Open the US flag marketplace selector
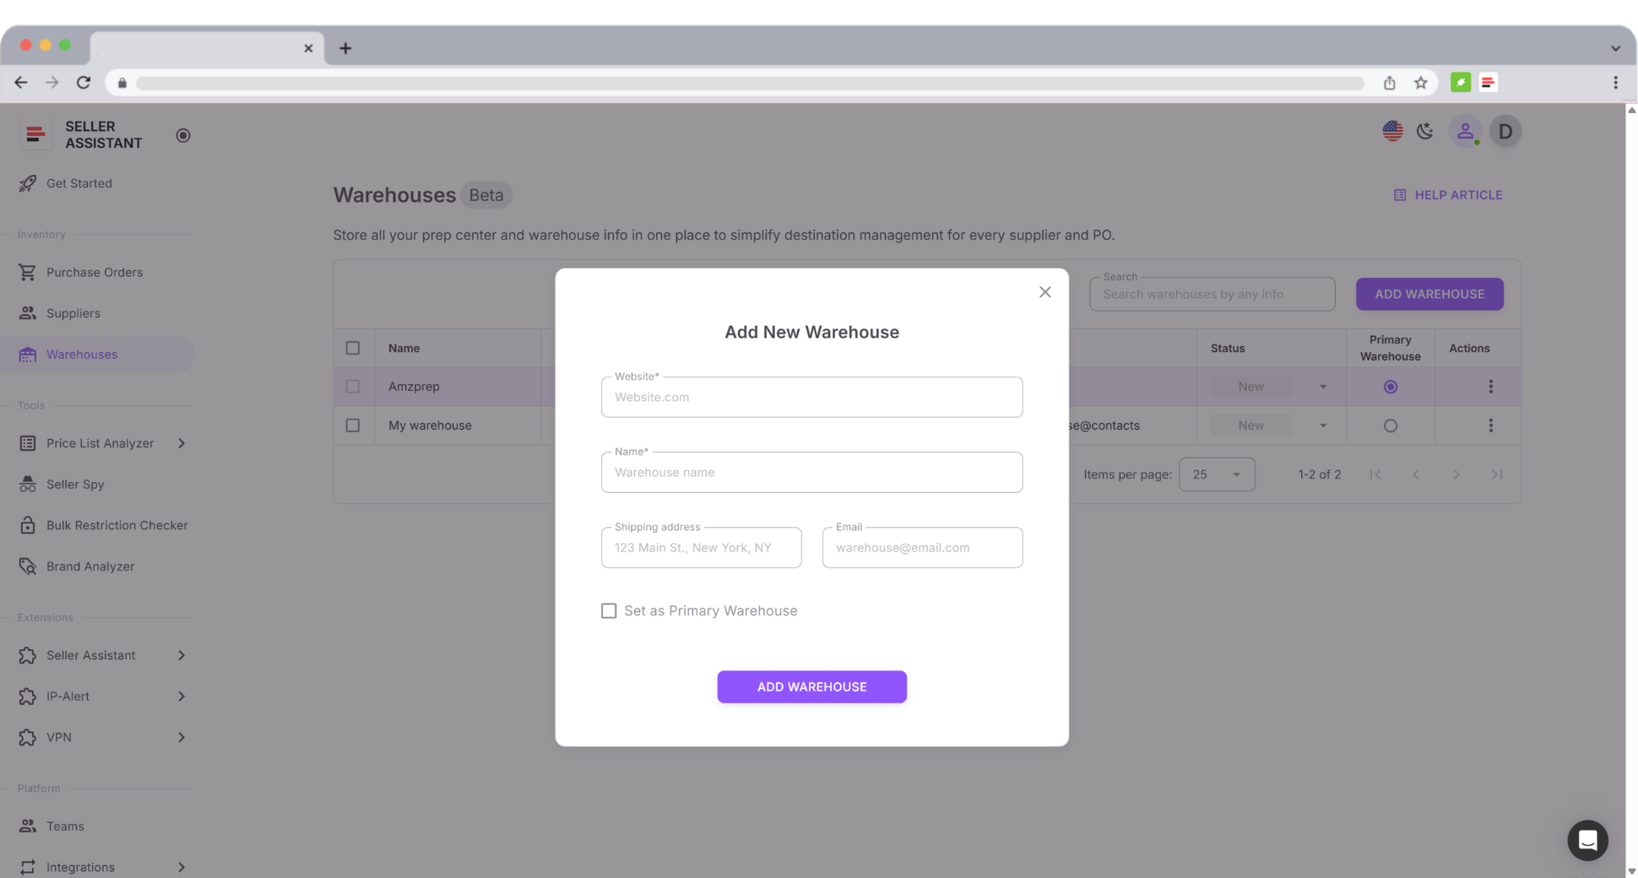The image size is (1638, 878). (x=1392, y=131)
